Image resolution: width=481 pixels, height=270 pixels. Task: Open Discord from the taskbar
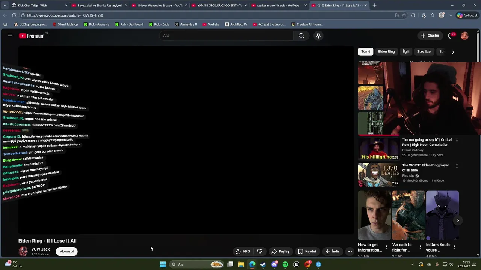(x=274, y=264)
